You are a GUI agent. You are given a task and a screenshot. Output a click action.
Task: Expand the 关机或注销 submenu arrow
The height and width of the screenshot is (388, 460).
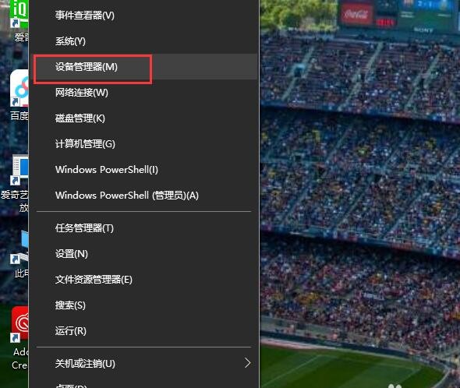[248, 363]
